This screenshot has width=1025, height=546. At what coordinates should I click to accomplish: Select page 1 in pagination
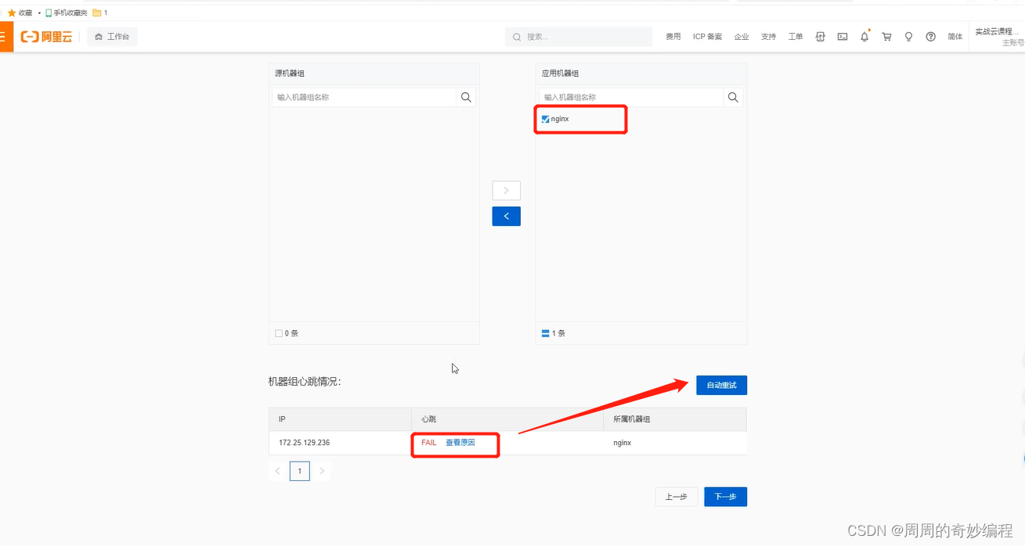(x=299, y=470)
